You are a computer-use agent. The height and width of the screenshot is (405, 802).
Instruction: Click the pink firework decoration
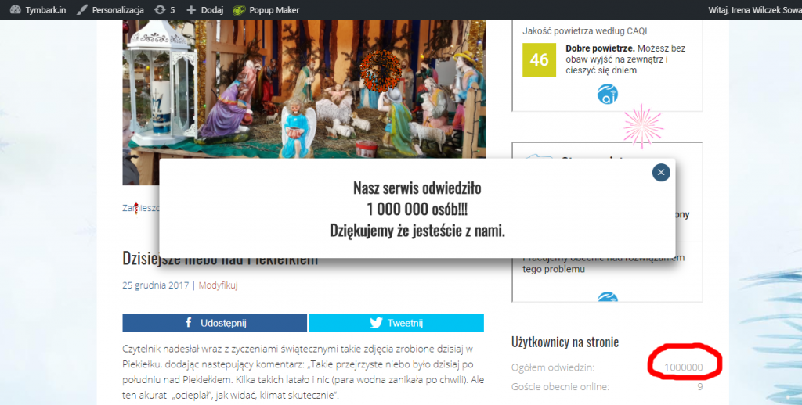tap(642, 125)
